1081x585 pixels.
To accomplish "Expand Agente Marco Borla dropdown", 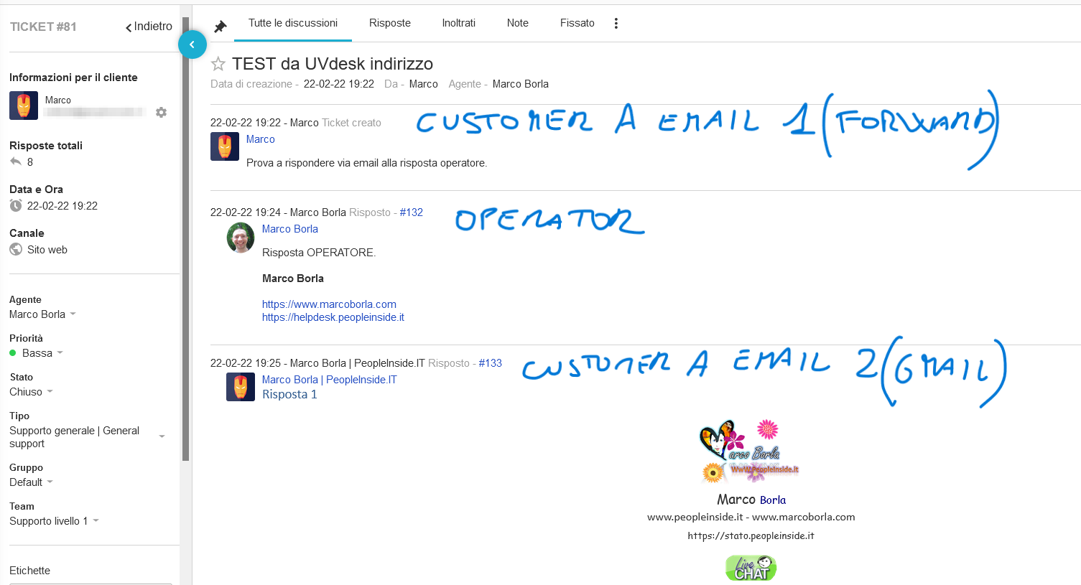I will (x=42, y=314).
